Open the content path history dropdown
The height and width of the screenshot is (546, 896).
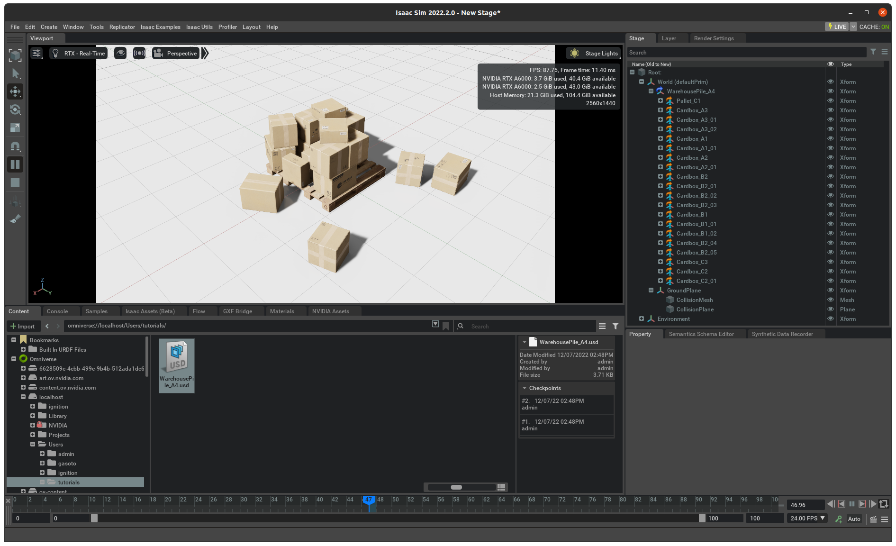pos(435,324)
